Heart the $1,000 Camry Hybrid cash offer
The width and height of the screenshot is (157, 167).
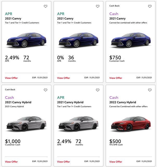pos(46,90)
